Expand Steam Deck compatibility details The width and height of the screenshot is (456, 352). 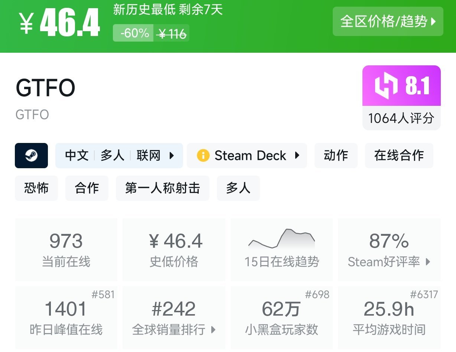tap(297, 156)
